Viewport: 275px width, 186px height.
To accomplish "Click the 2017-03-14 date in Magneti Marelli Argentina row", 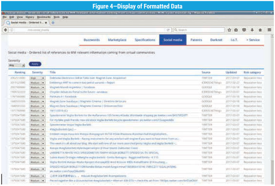I will pos(232,87).
